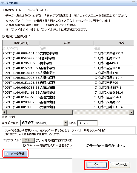This screenshot has width=137, height=173.
Task: Select the 大曽根小学校 row
Action: [x=68, y=53]
